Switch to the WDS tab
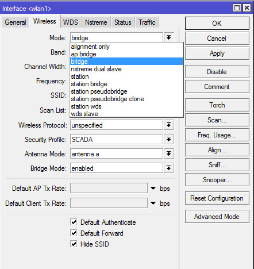 (x=71, y=22)
